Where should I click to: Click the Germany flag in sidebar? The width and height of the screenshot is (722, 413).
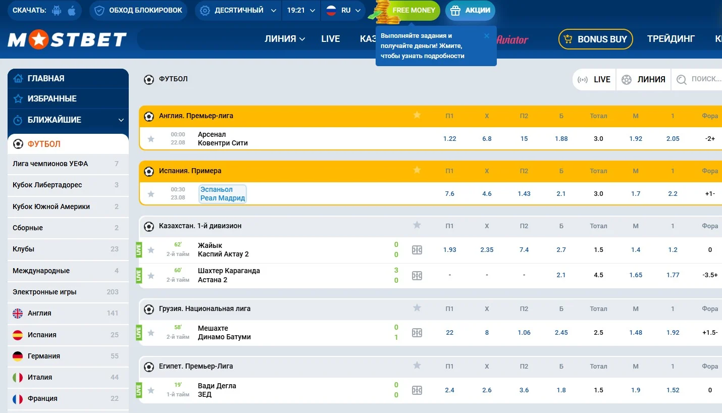18,356
